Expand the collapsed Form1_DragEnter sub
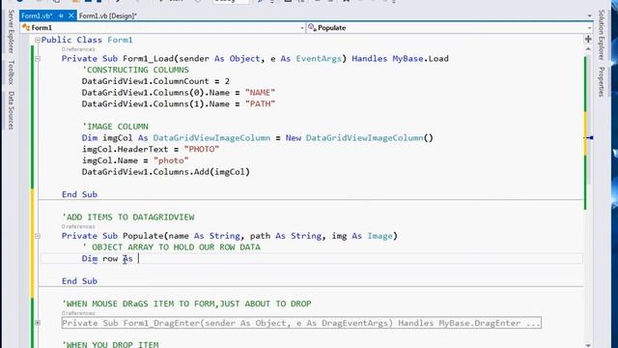Viewport: 618px width, 348px height. [x=38, y=323]
